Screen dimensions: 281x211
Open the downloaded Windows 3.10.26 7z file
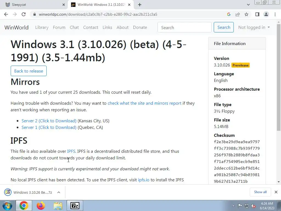coord(28,192)
